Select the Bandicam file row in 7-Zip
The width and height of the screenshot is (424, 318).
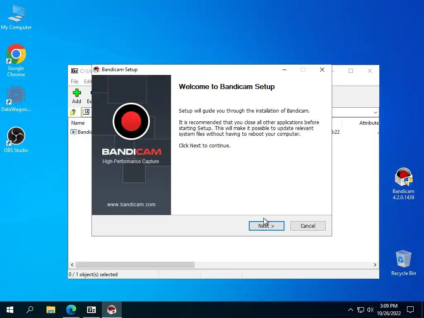pyautogui.click(x=81, y=132)
